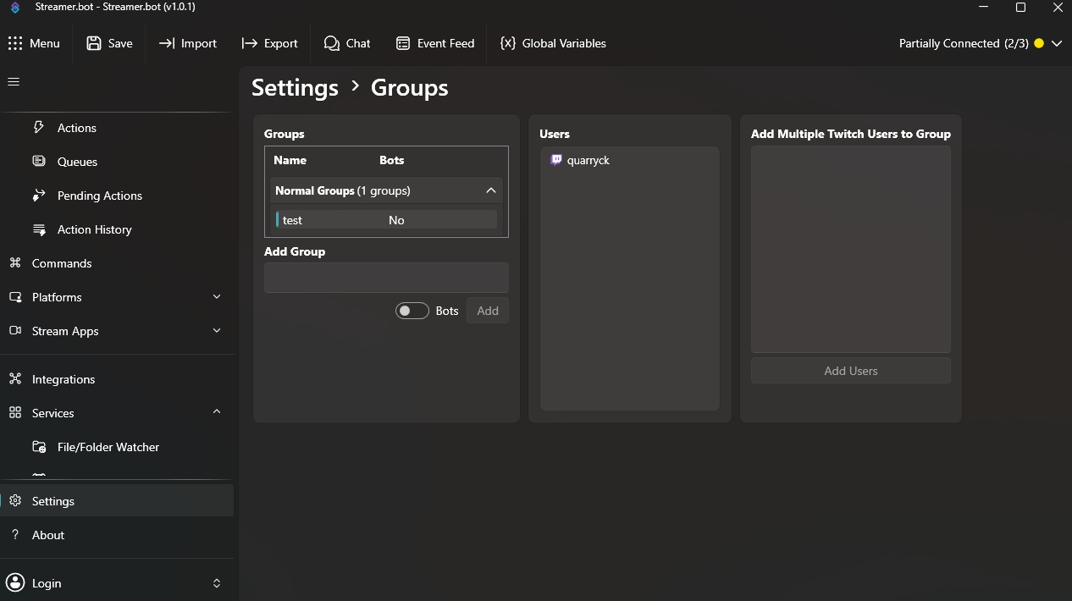Click the Import arrow icon
The height and width of the screenshot is (601, 1072).
tap(167, 43)
